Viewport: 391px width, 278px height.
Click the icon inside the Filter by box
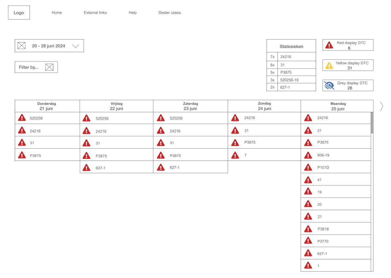coord(49,67)
